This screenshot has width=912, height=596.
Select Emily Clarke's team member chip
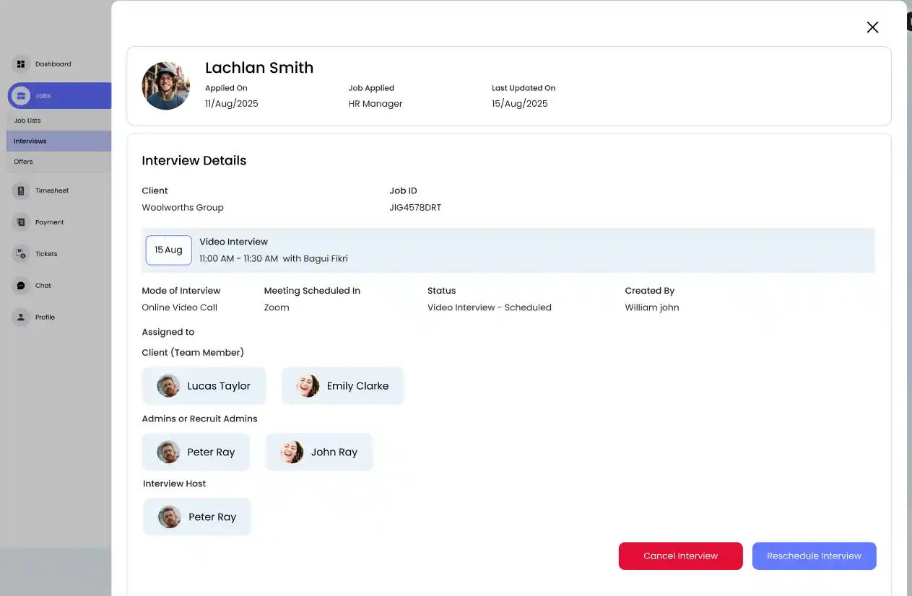pyautogui.click(x=342, y=385)
